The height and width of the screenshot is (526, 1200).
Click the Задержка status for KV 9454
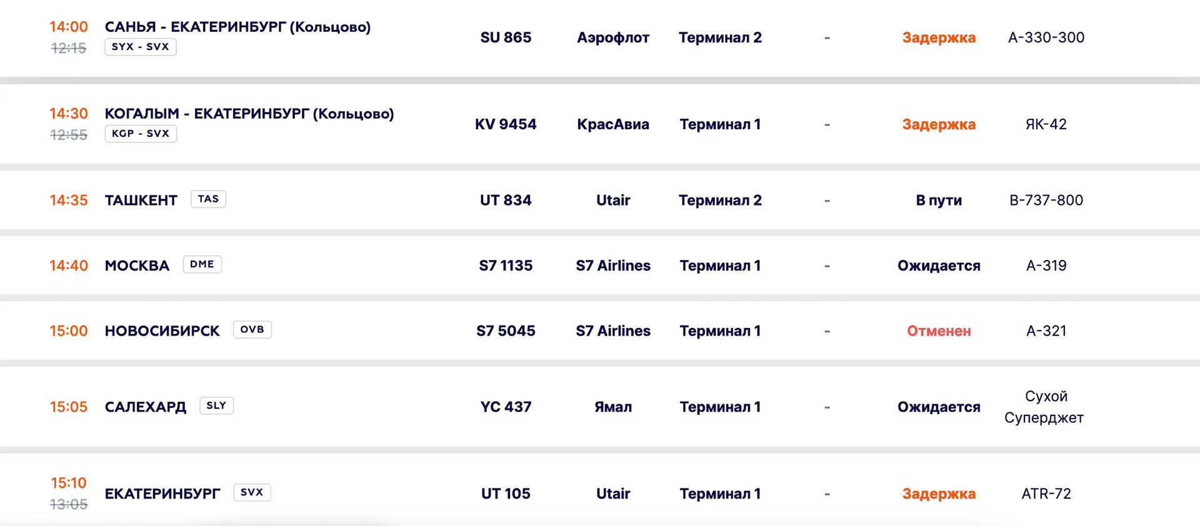point(939,124)
